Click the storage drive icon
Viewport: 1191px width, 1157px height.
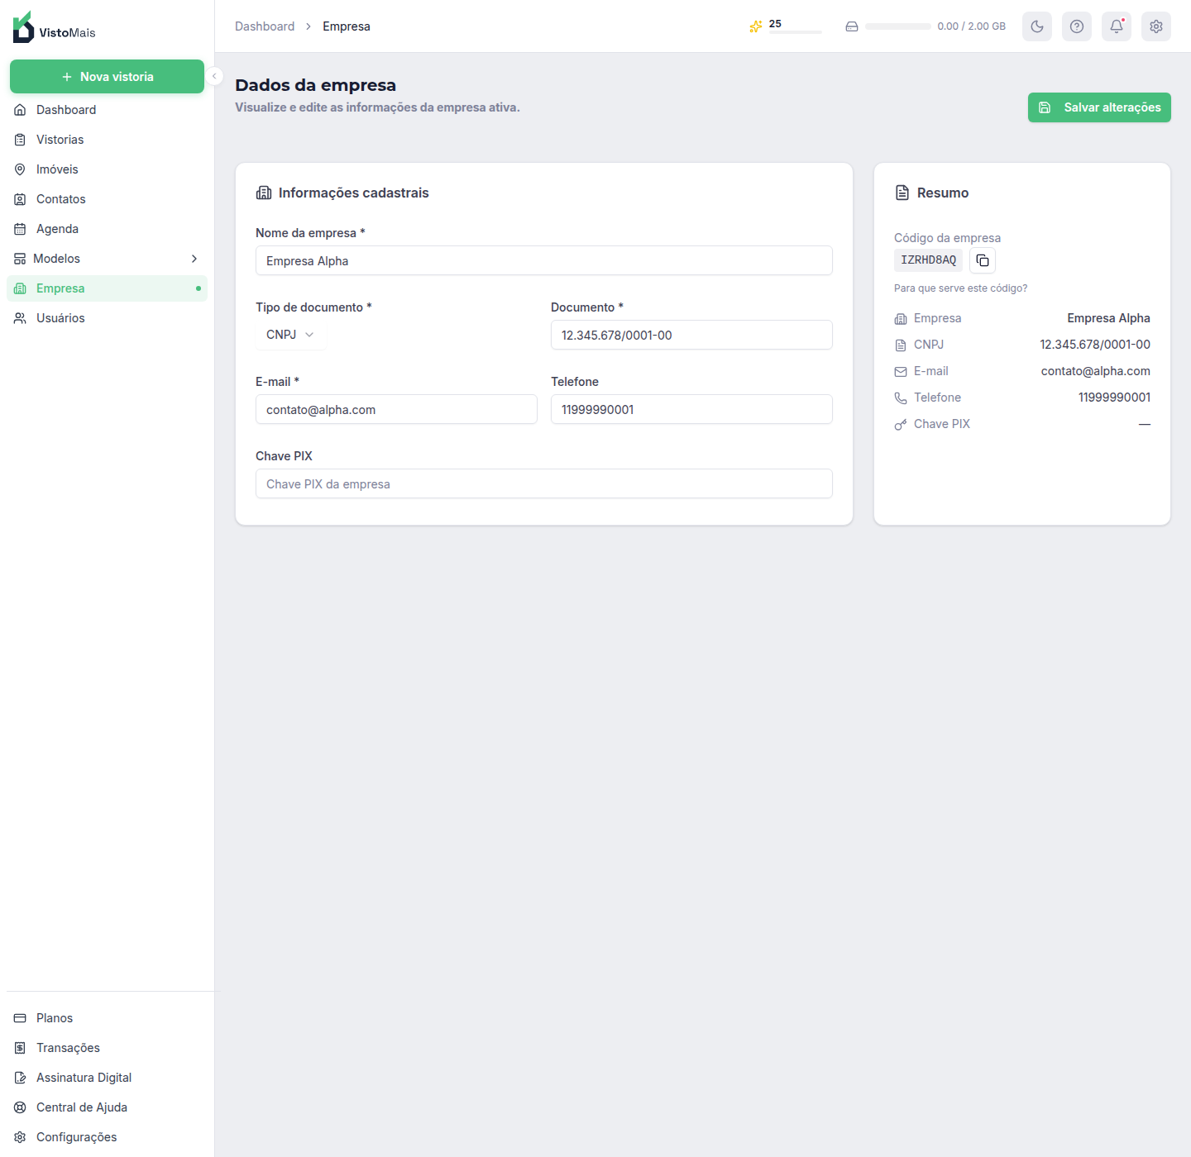[x=852, y=26]
